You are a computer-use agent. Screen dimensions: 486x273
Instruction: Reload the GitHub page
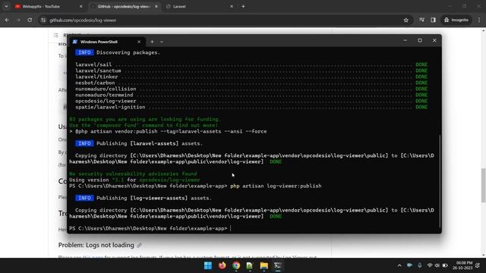pyautogui.click(x=30, y=20)
